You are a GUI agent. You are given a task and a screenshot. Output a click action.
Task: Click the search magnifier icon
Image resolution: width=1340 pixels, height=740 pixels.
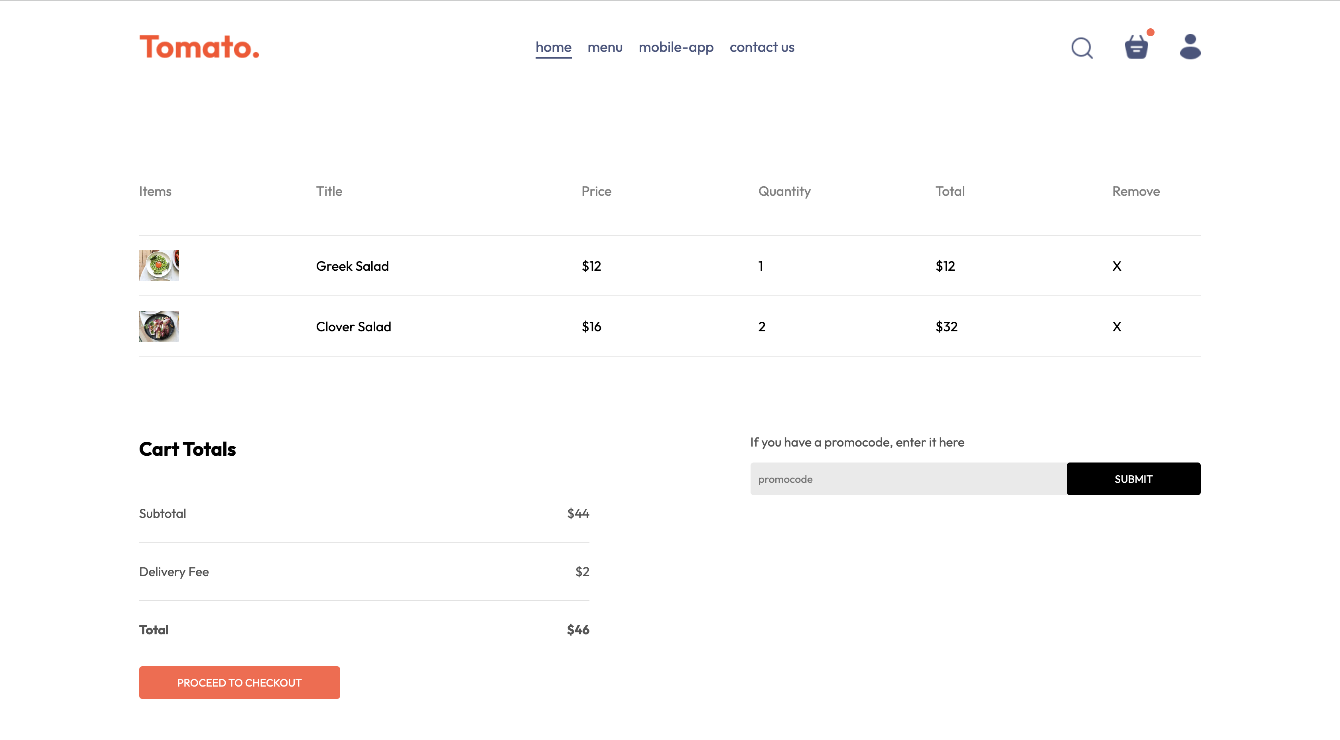pyautogui.click(x=1082, y=48)
